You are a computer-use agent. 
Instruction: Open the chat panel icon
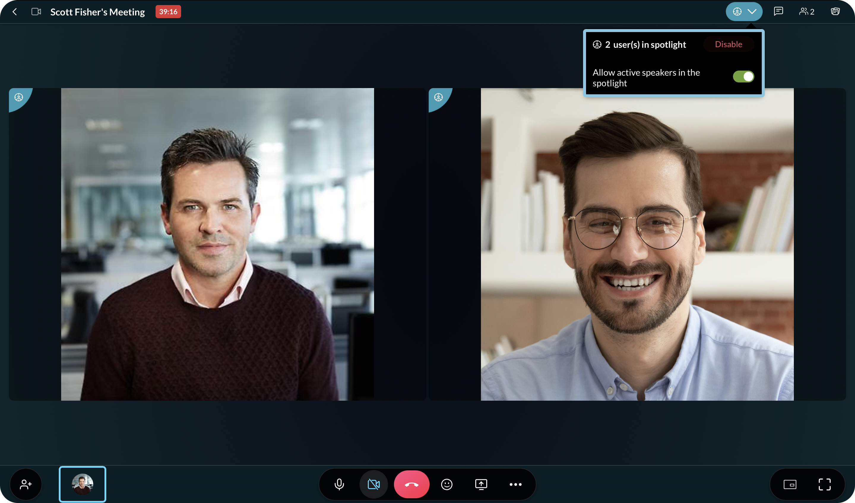point(778,12)
